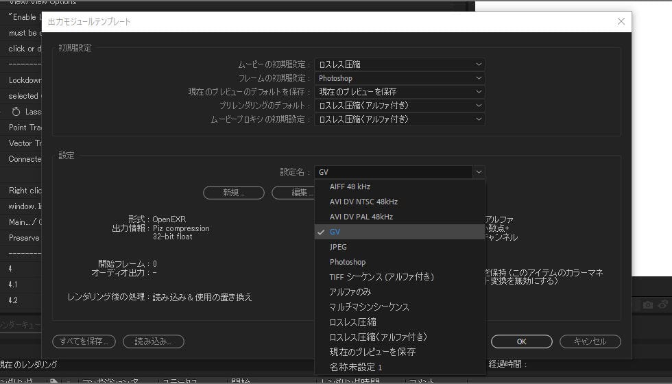The image size is (672, 384).
Task: Collapse the 設定名 dropdown arrow
Action: [479, 172]
